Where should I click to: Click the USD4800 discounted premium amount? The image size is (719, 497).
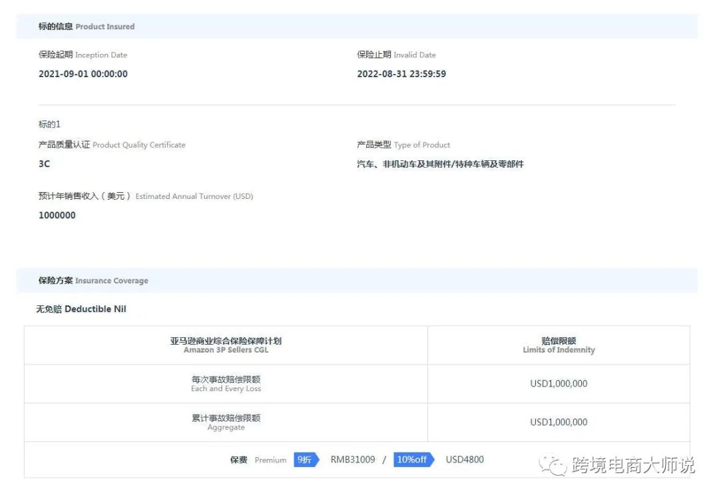[x=464, y=460]
